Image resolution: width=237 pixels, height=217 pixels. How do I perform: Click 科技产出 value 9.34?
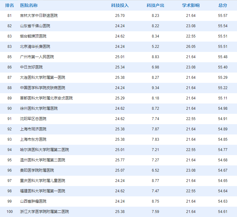point(155,88)
